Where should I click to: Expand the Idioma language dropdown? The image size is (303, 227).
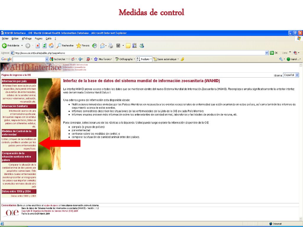297,75
